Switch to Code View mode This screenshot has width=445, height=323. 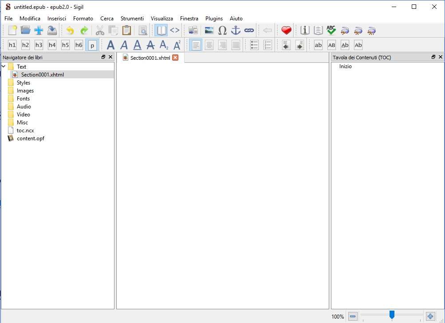(x=175, y=31)
